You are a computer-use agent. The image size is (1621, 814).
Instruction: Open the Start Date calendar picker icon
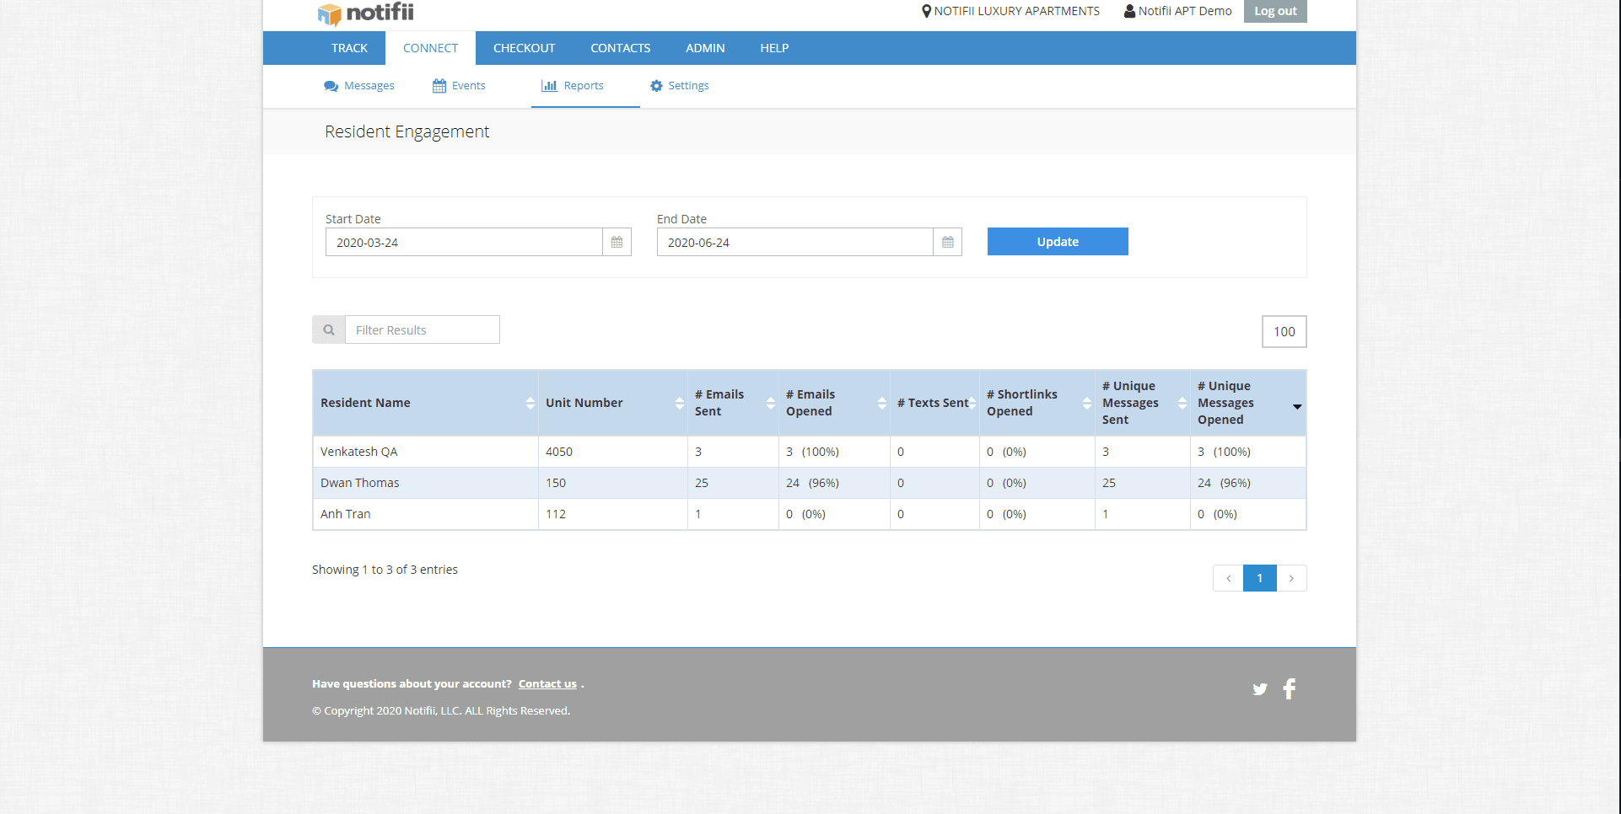(x=617, y=242)
